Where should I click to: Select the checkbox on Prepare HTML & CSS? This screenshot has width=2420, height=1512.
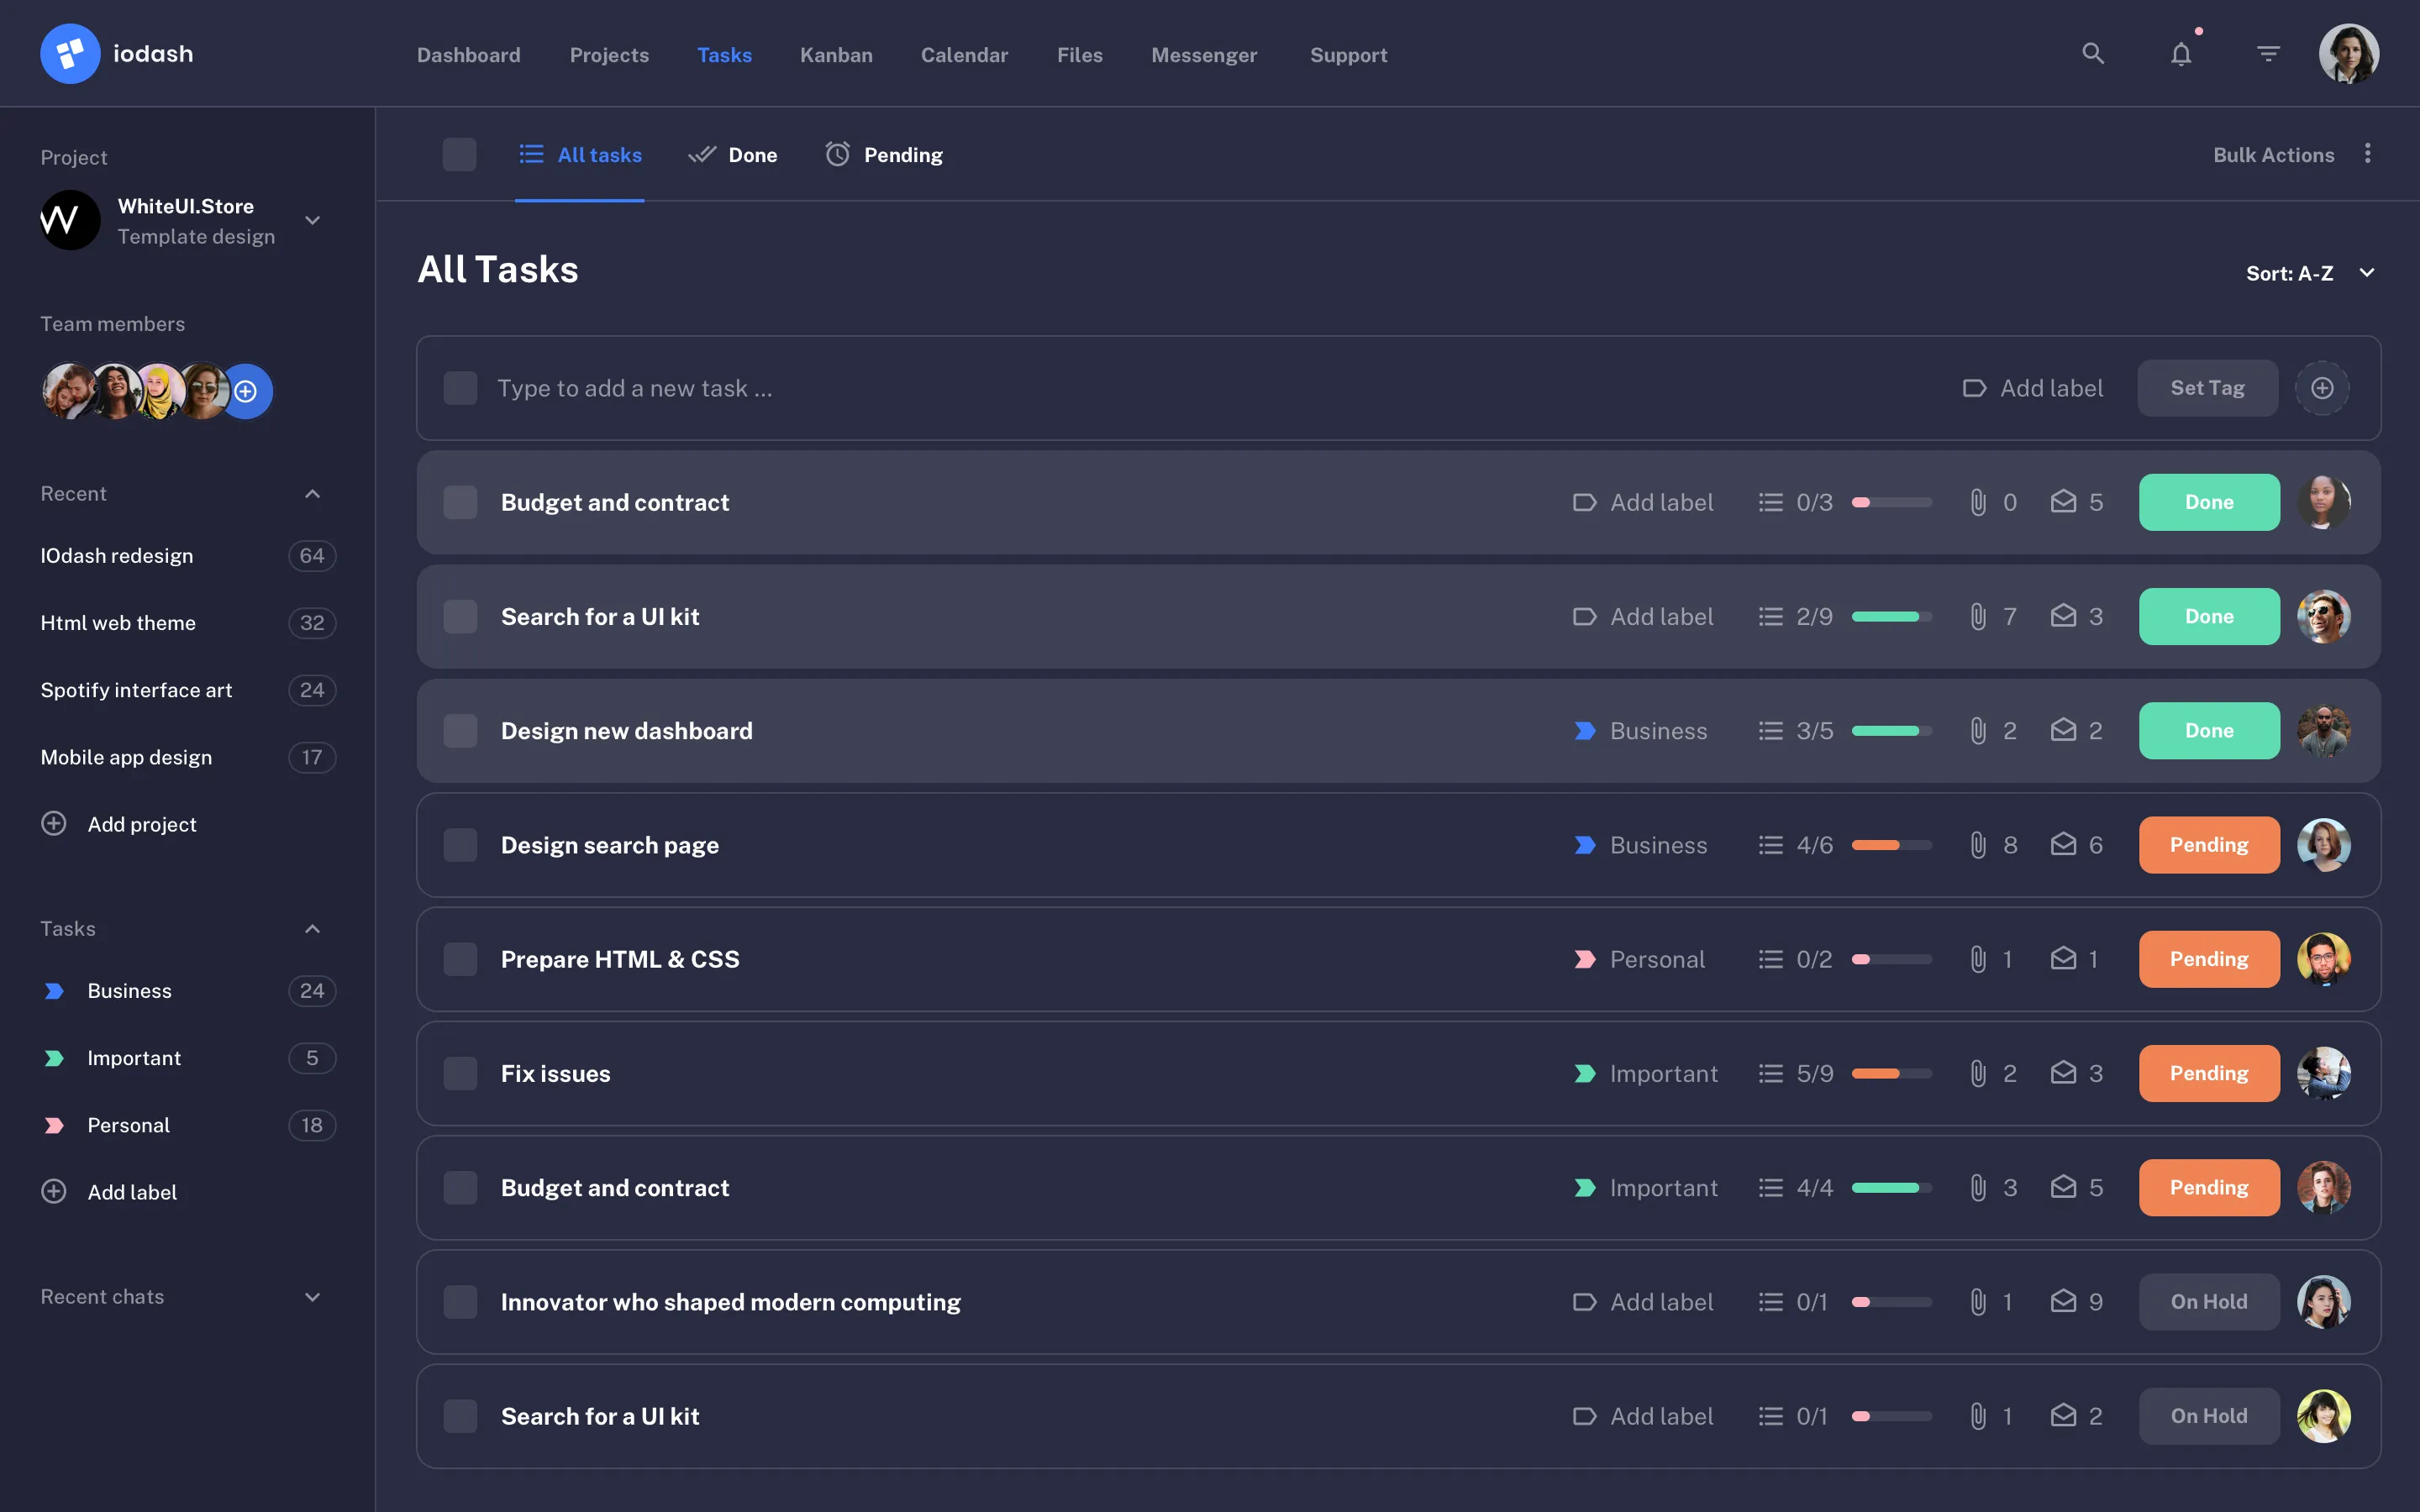pyautogui.click(x=461, y=958)
